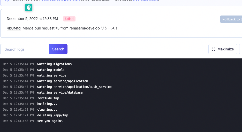Select the 'watching migrations' log line

coord(54,64)
